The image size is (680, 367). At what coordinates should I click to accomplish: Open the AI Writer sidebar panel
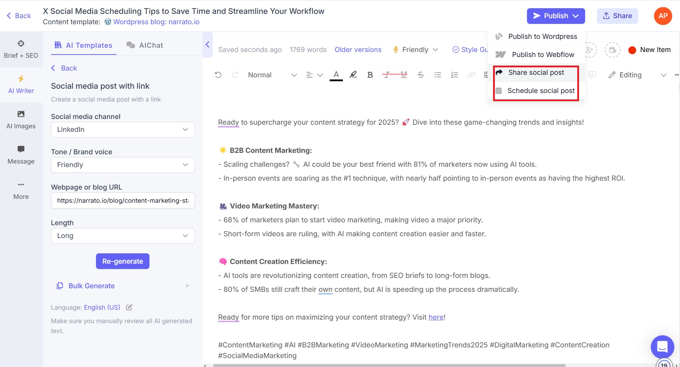21,85
